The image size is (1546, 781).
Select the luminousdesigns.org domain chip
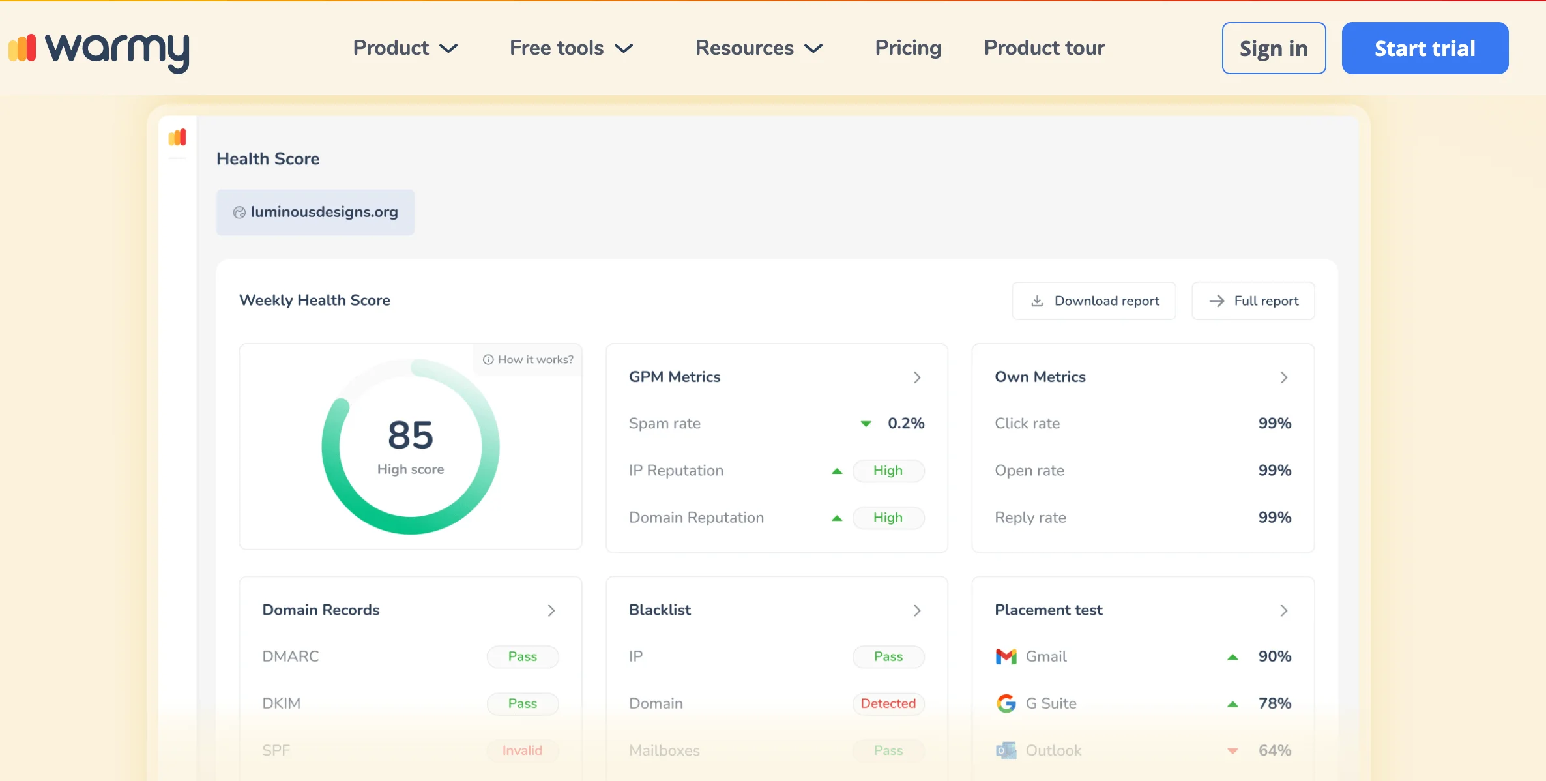click(x=315, y=213)
